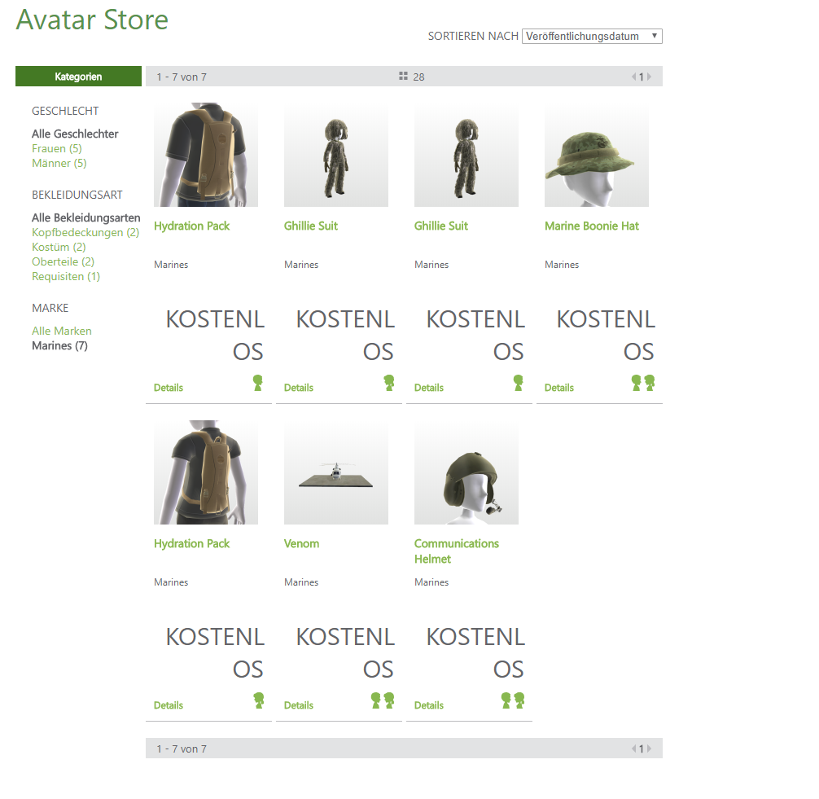819x799 pixels.
Task: Filter by Oberteile (2)
Action: point(64,261)
